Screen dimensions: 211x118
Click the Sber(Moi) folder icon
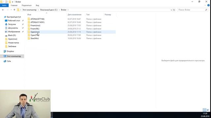29,38
